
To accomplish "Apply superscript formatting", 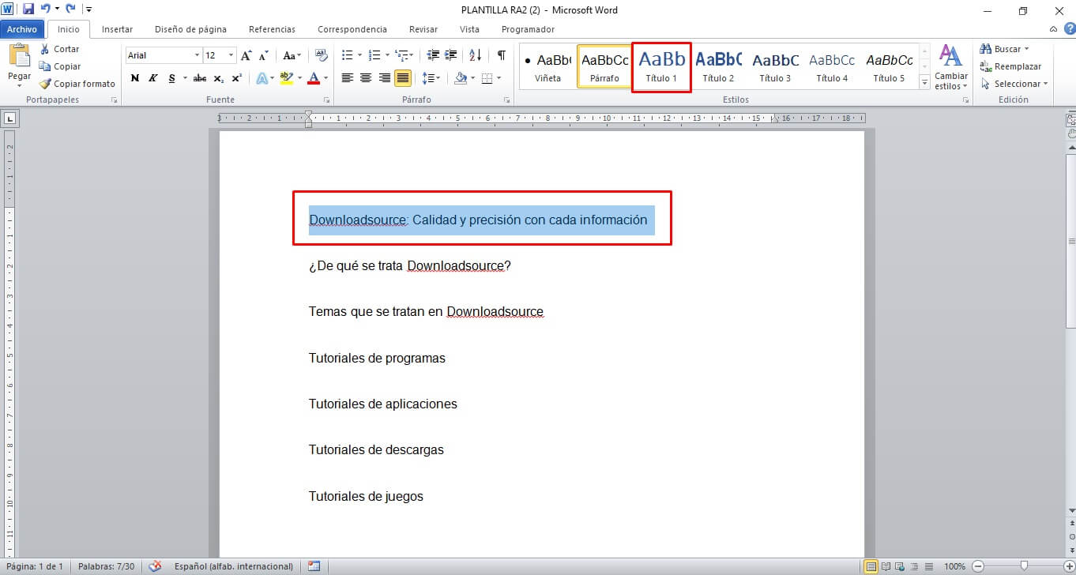I will [236, 78].
